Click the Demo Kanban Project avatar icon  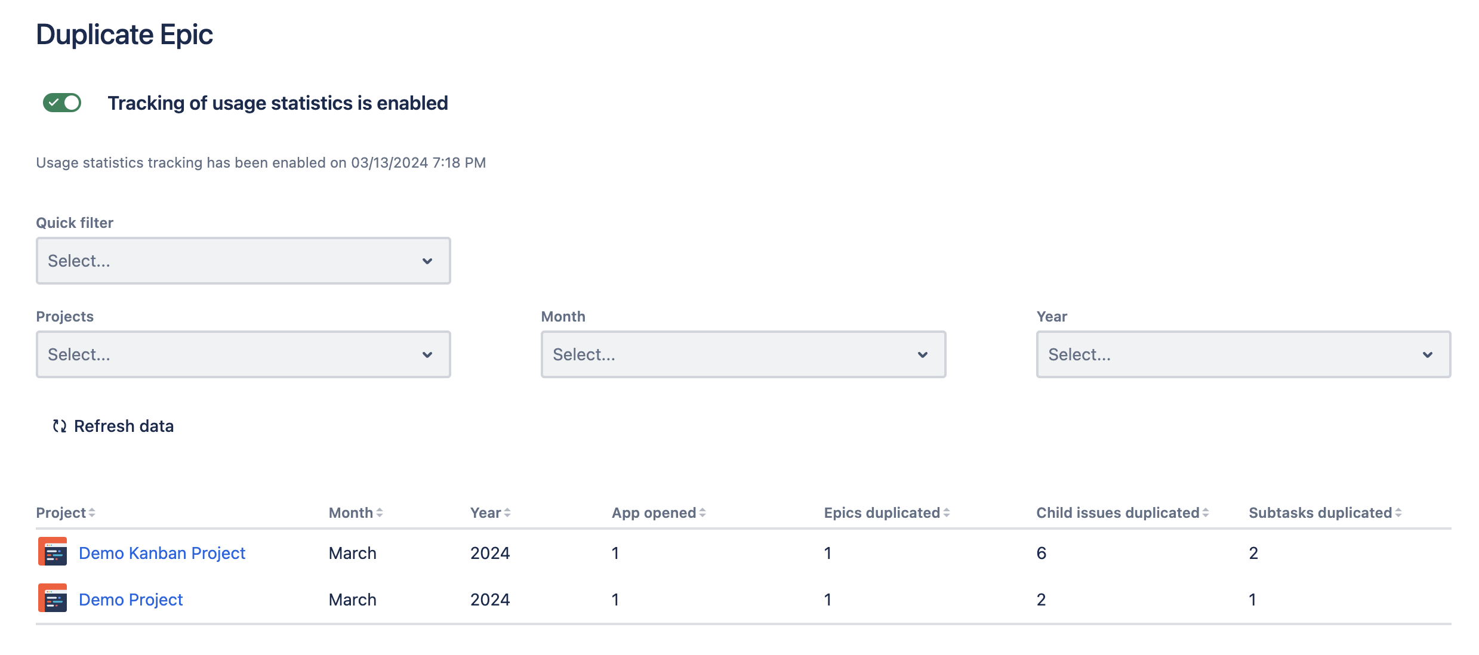click(53, 552)
